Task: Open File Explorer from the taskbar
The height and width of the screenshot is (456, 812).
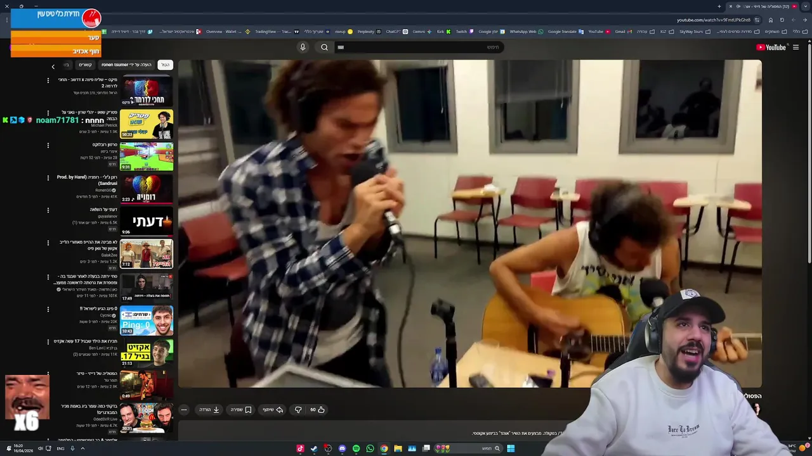Action: [398, 448]
